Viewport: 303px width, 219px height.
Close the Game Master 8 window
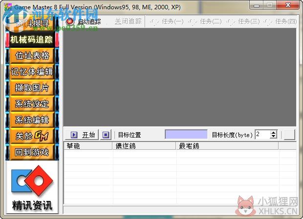click(x=288, y=5)
